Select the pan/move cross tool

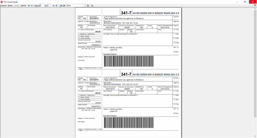pyautogui.click(x=88, y=5)
